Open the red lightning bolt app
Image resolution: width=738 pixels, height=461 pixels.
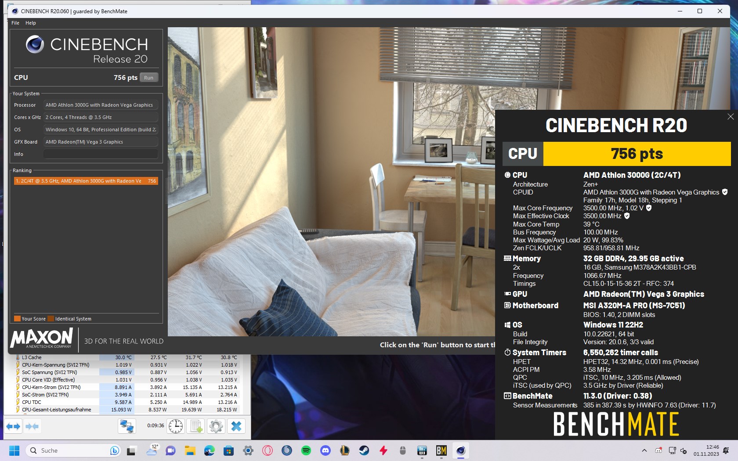click(x=383, y=450)
